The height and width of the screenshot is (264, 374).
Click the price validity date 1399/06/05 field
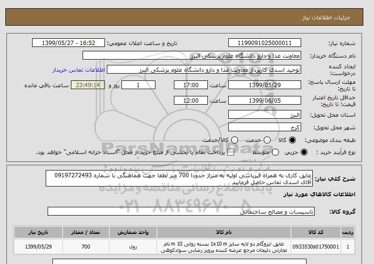pos(265,100)
